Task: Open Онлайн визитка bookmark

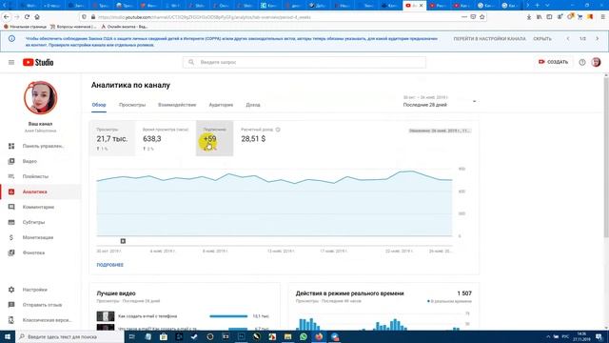Action: pyautogui.click(x=125, y=27)
